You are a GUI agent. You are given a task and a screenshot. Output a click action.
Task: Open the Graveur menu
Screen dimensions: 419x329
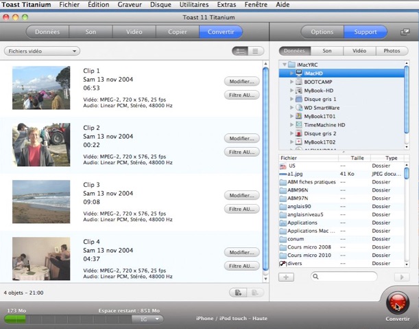point(130,5)
